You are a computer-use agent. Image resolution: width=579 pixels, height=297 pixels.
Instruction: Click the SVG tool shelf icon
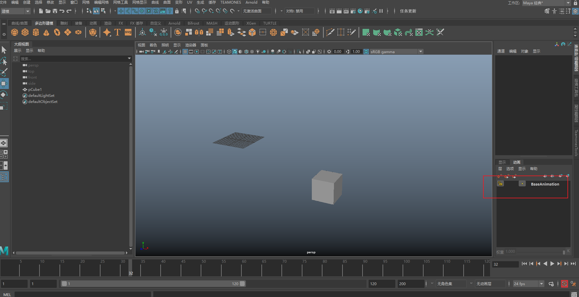point(128,32)
